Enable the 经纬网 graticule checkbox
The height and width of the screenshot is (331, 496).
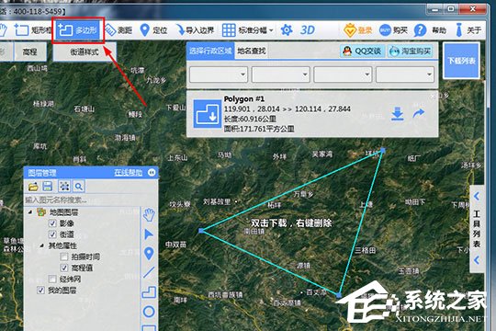(x=52, y=279)
